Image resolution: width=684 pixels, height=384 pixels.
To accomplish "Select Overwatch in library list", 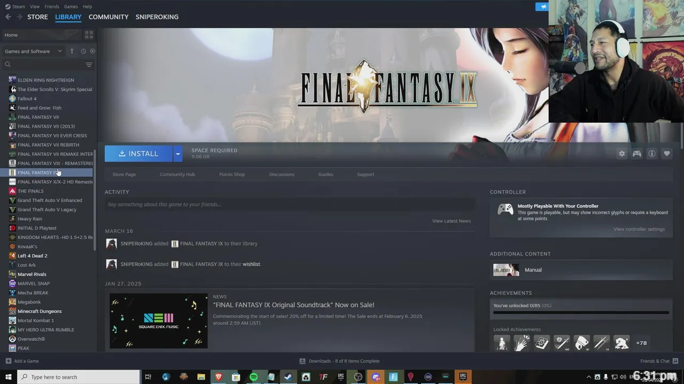I will coord(31,339).
